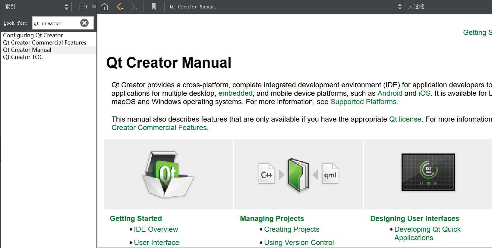Open the iOS link
Screen dimensions: 492x248
click(x=424, y=93)
